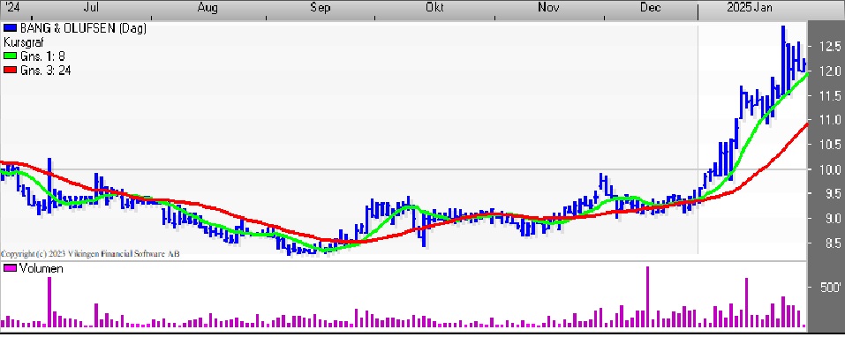Click the BANG & OLUFSEN (Dag) title
The image size is (845, 337).
[x=83, y=28]
